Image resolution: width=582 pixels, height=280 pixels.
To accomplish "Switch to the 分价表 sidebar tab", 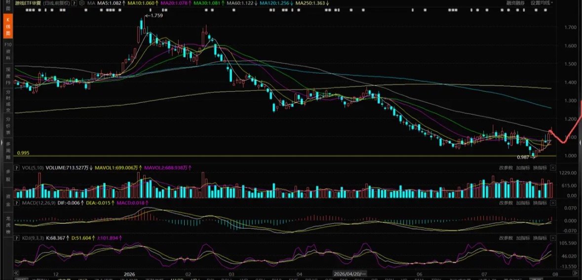I will click(8, 125).
